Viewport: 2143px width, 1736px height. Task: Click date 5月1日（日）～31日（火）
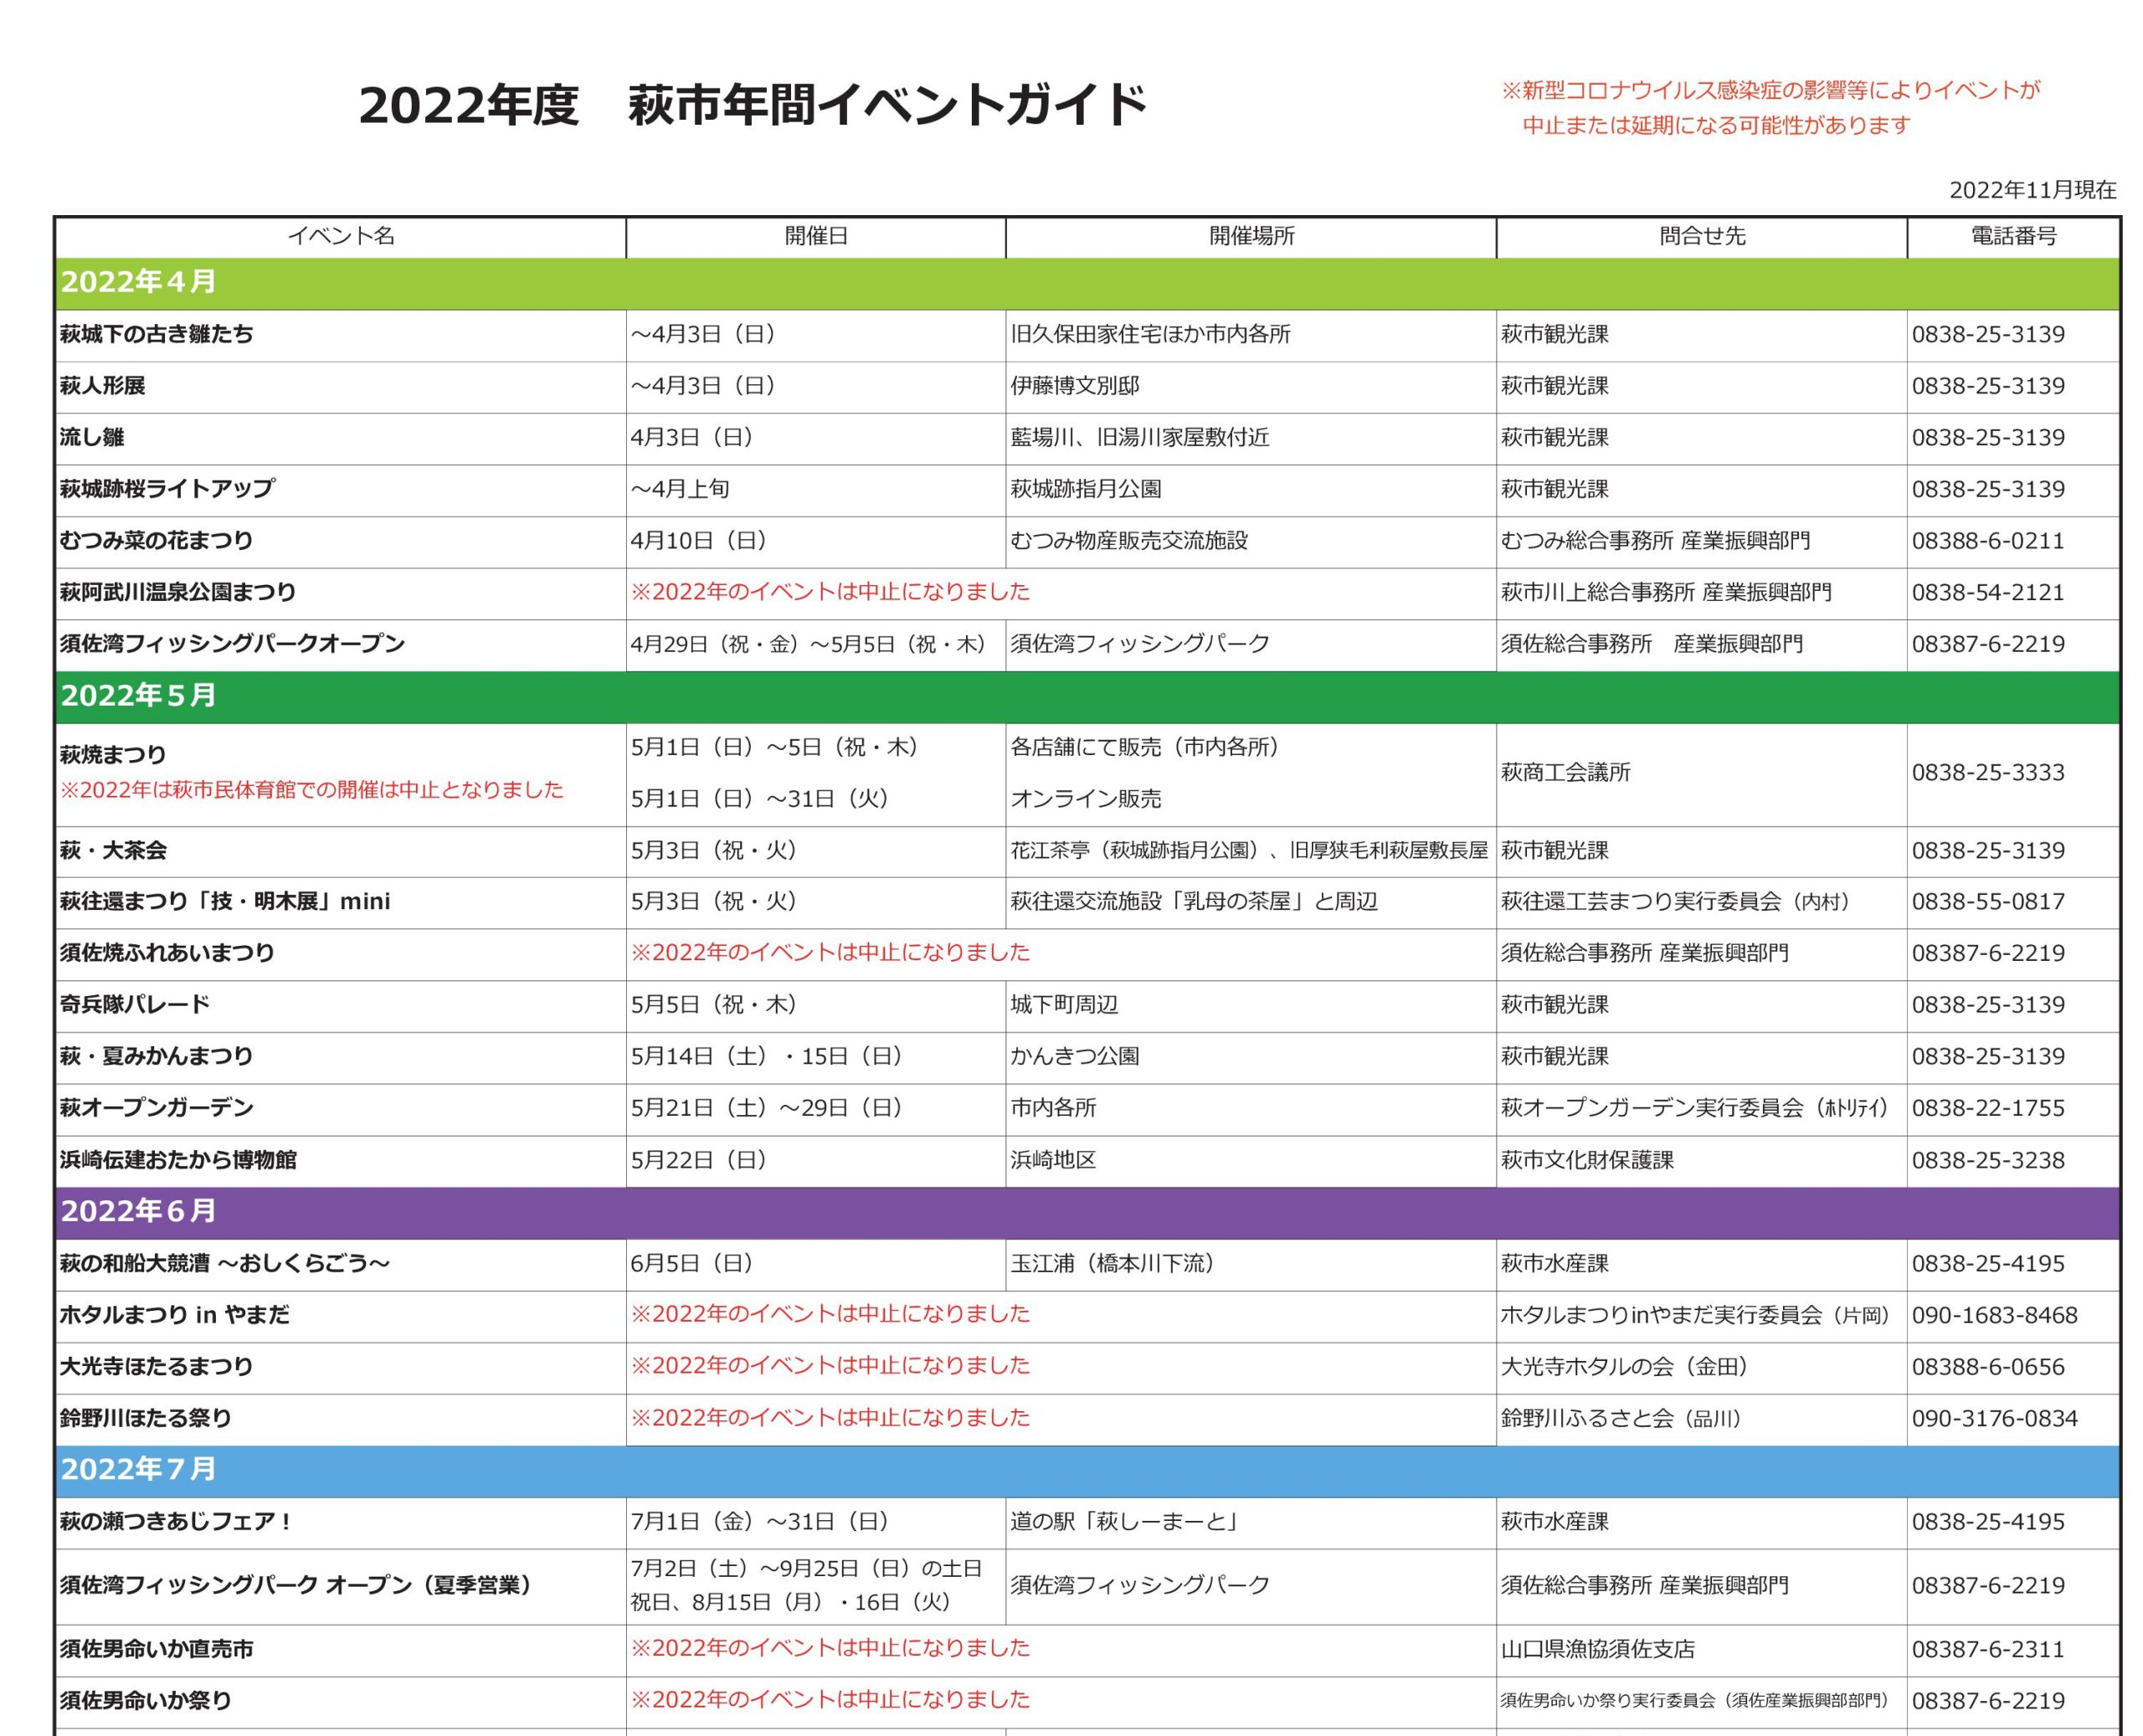pos(761,799)
